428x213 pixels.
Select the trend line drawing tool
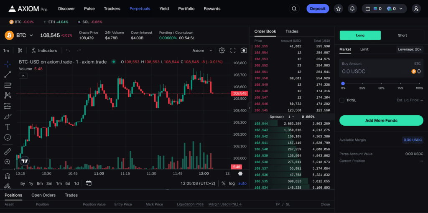[8, 74]
